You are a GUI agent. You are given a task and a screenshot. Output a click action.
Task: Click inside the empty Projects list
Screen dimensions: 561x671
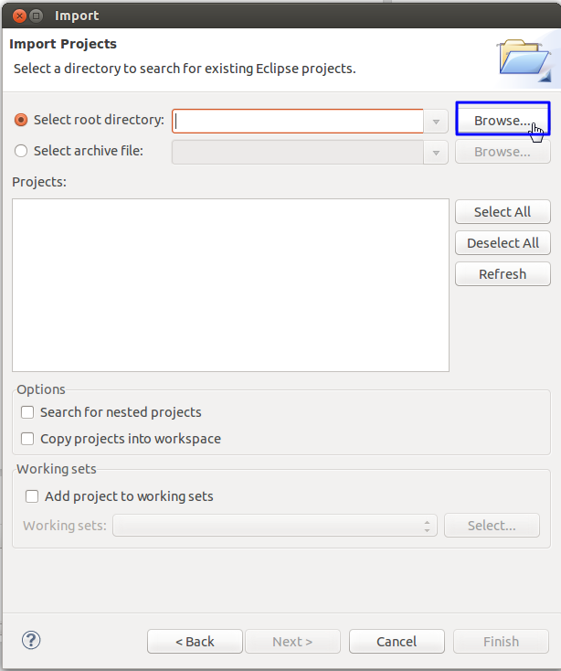coord(230,285)
